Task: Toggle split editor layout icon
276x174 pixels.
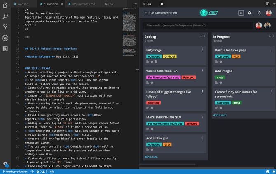Action: click(x=267, y=4)
